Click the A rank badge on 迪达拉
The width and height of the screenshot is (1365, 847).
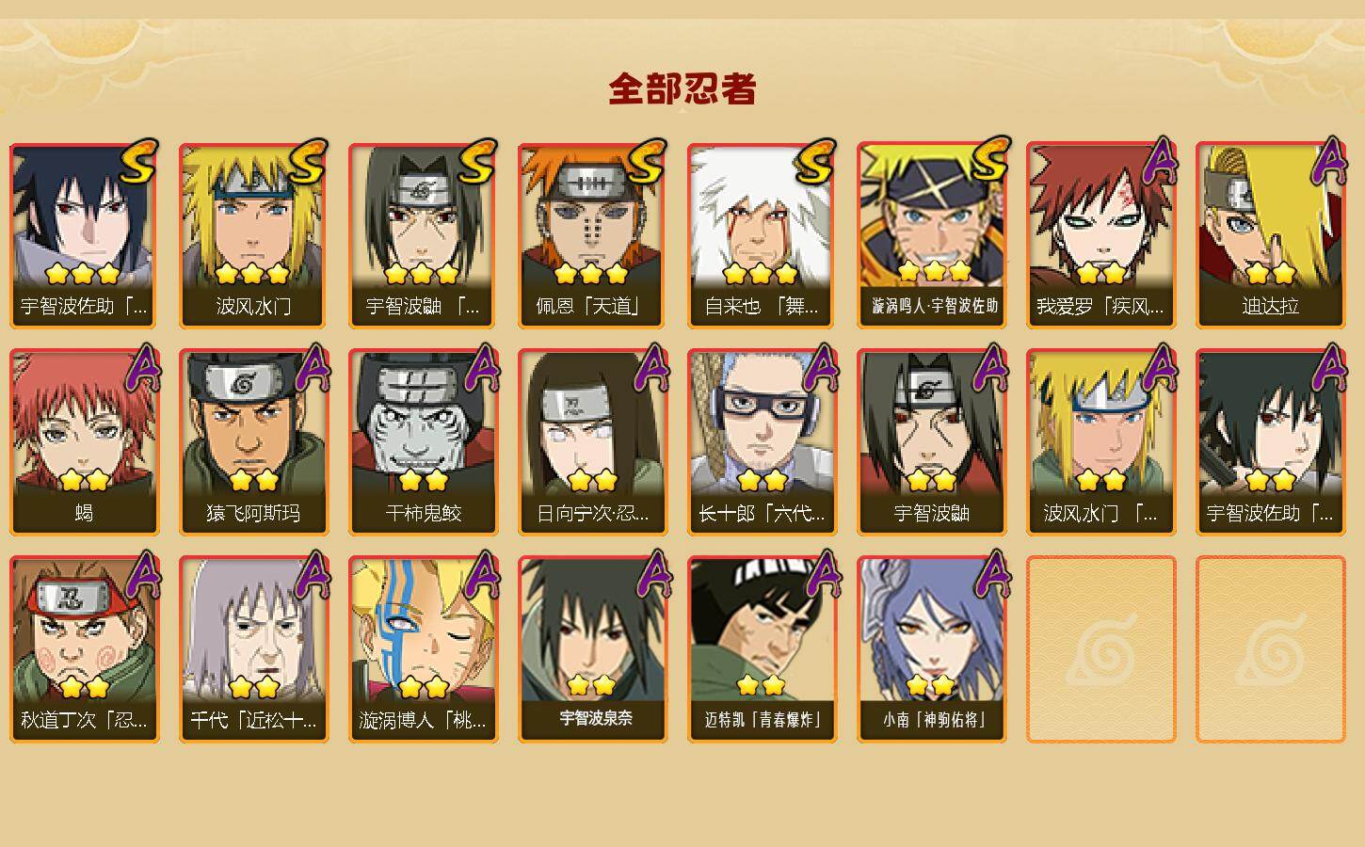pos(1328,160)
